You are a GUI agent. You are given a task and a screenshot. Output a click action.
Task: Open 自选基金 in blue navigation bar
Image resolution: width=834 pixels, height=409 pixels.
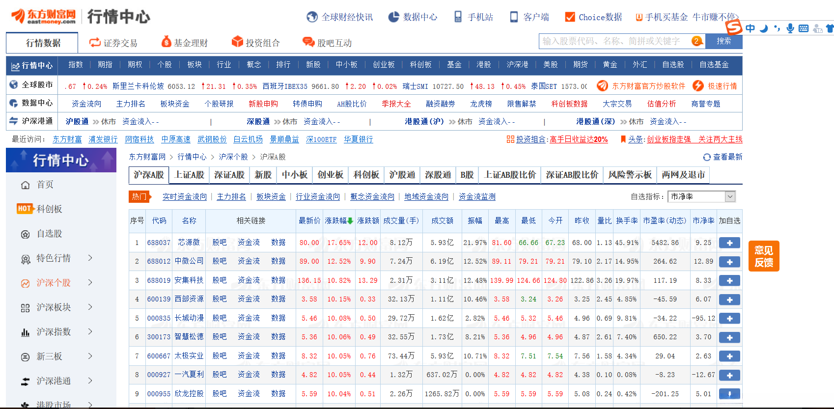pos(714,65)
